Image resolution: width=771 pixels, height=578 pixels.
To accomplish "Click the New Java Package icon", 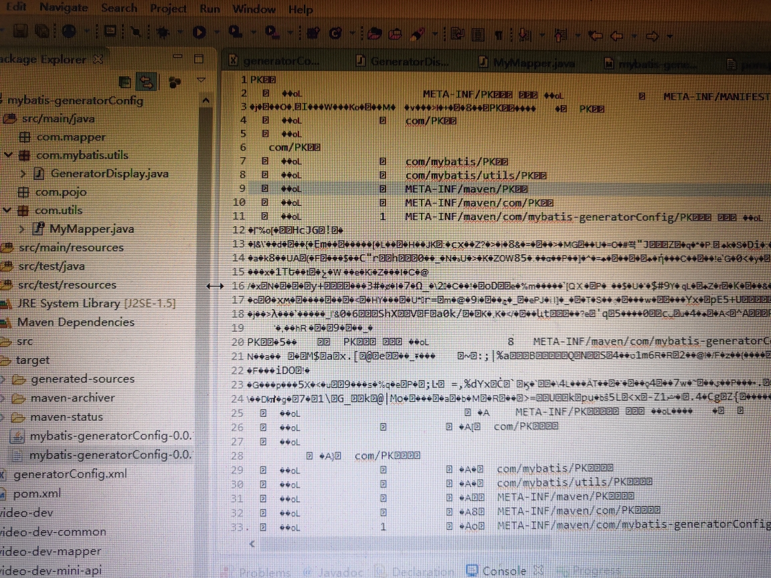I will (x=313, y=33).
